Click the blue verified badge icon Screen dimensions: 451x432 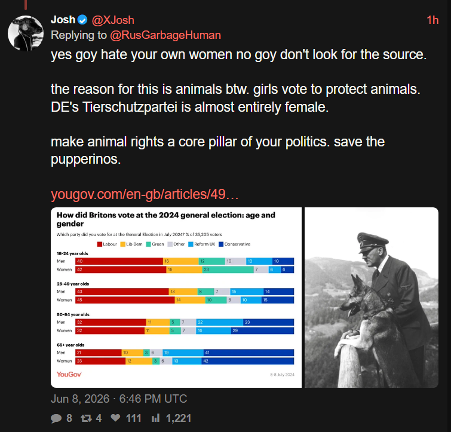pyautogui.click(x=82, y=20)
